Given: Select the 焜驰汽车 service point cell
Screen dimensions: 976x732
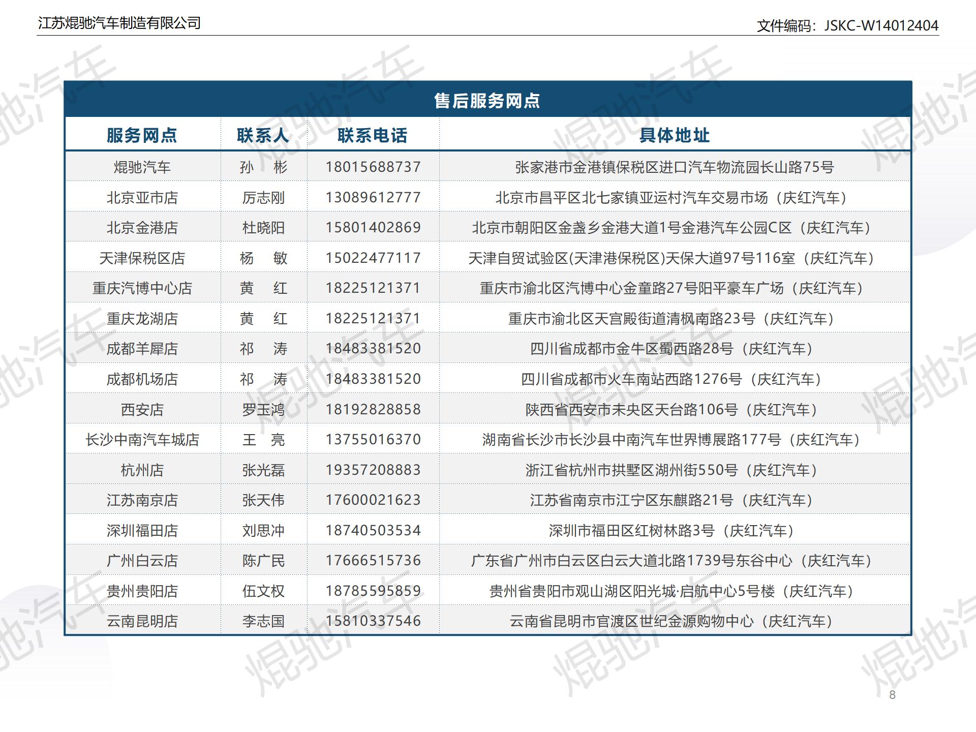Looking at the screenshot, I should (142, 167).
